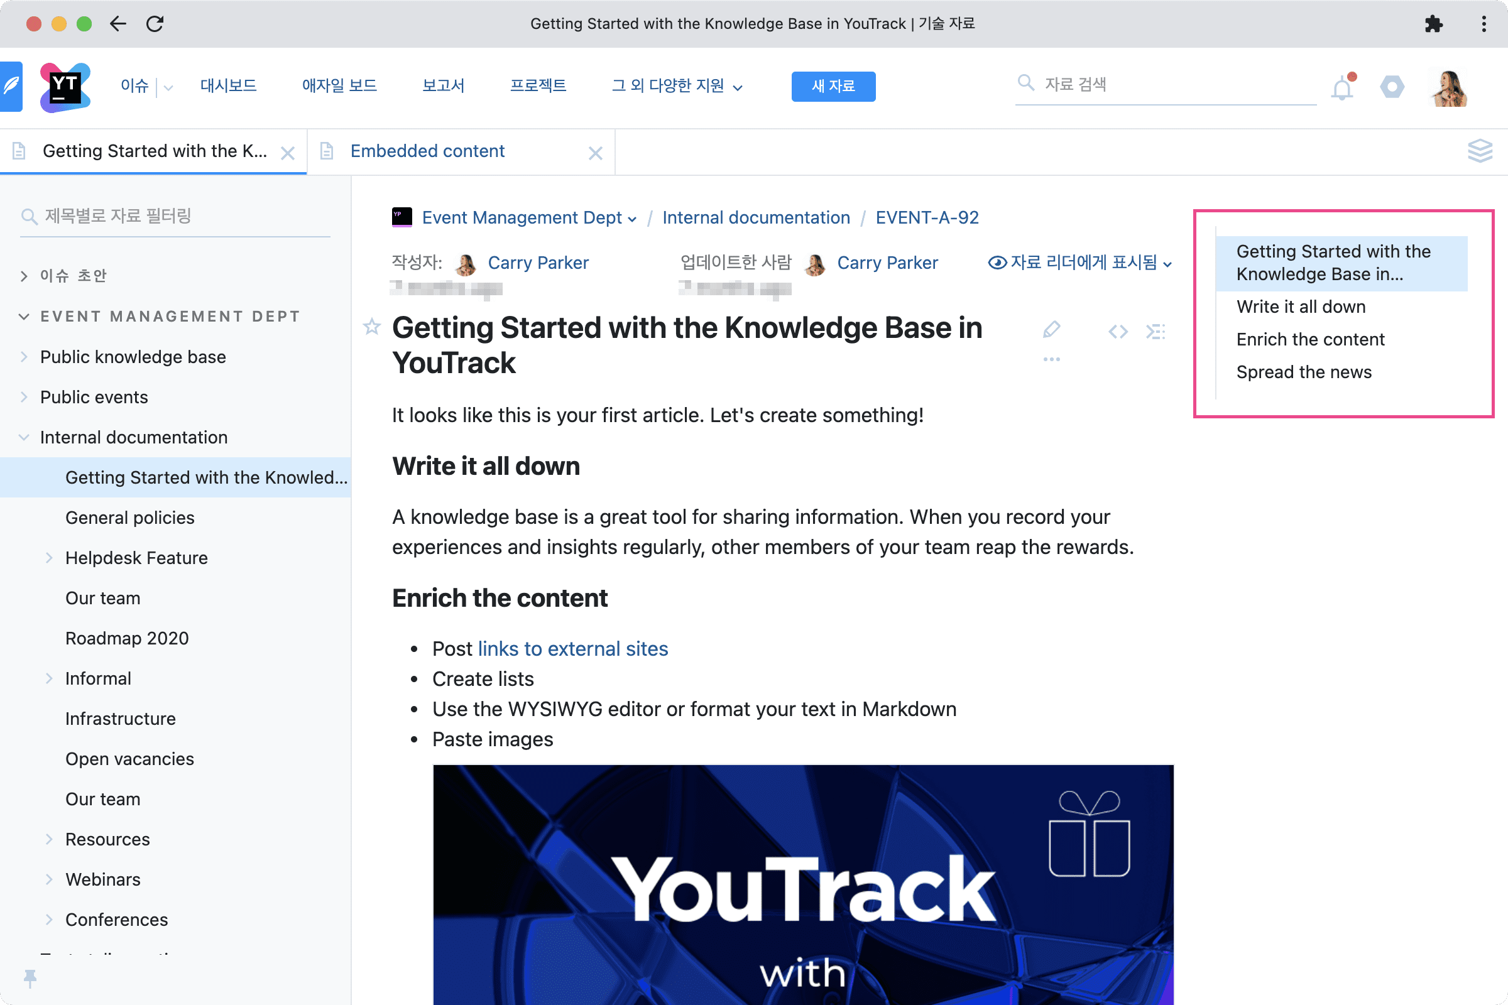Close the Getting Started tab
The width and height of the screenshot is (1508, 1005).
click(288, 153)
